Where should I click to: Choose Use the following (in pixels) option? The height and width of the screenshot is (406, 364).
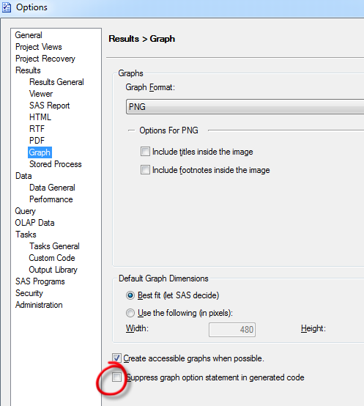click(130, 313)
